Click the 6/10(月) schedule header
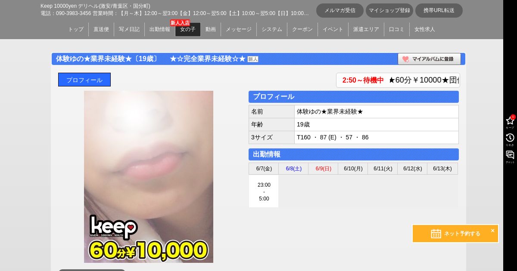This screenshot has height=271, width=517. (353, 169)
